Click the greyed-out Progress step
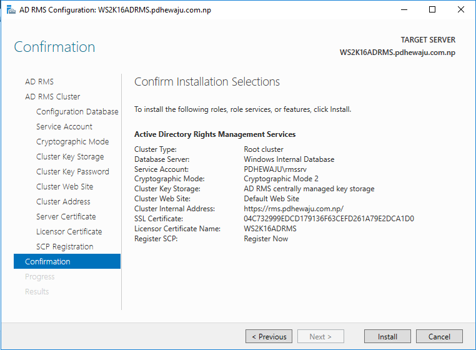This screenshot has height=350, width=476. 40,276
